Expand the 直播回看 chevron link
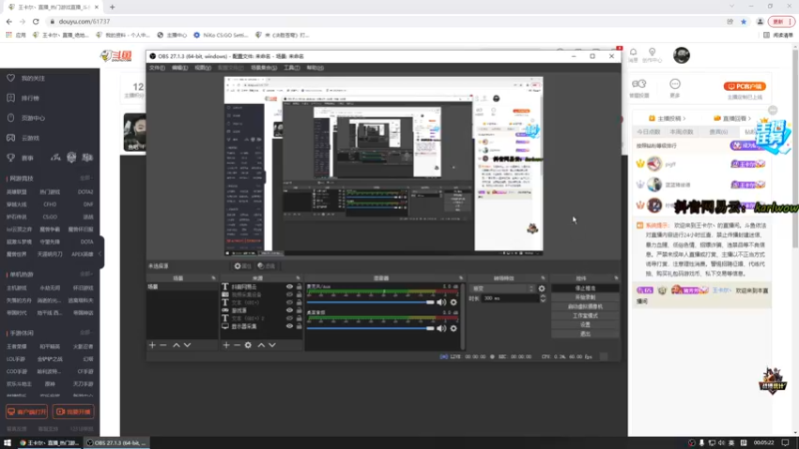Viewport: 799px width, 449px height. point(733,118)
